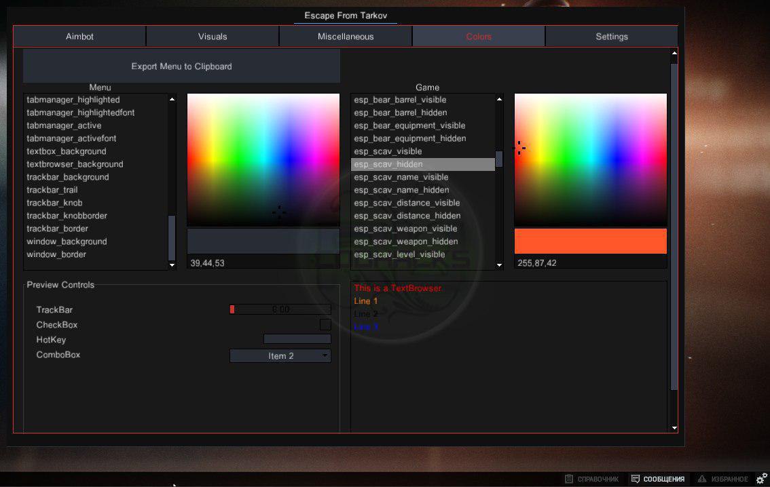The height and width of the screenshot is (487, 770).
Task: Go to the Settings tab
Action: pyautogui.click(x=612, y=37)
